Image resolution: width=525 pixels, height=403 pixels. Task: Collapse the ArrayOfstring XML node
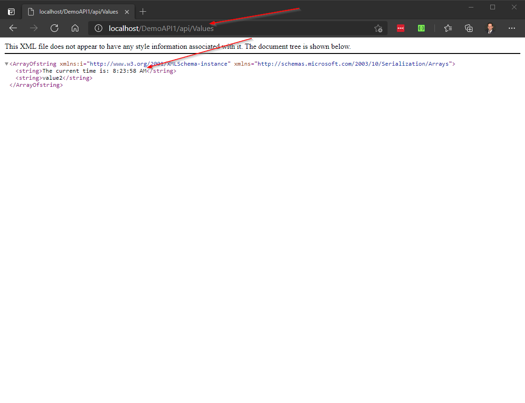pyautogui.click(x=7, y=64)
